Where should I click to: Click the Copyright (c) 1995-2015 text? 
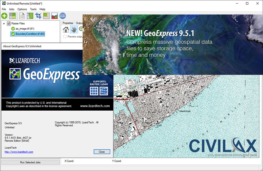(x=77, y=124)
